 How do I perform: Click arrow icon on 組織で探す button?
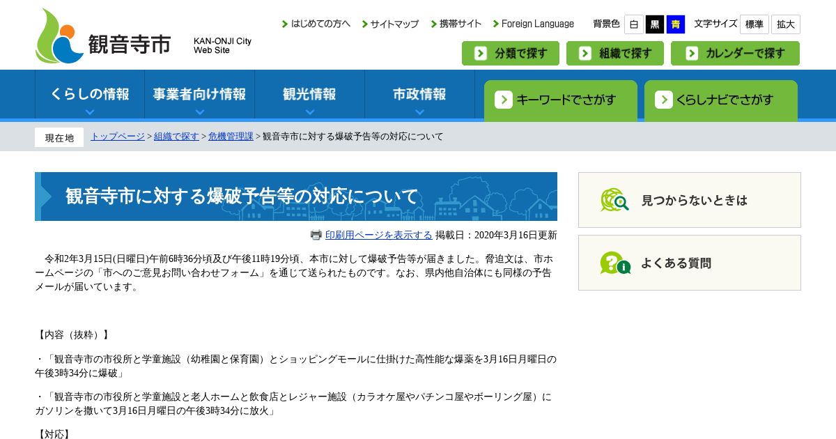[x=585, y=54]
